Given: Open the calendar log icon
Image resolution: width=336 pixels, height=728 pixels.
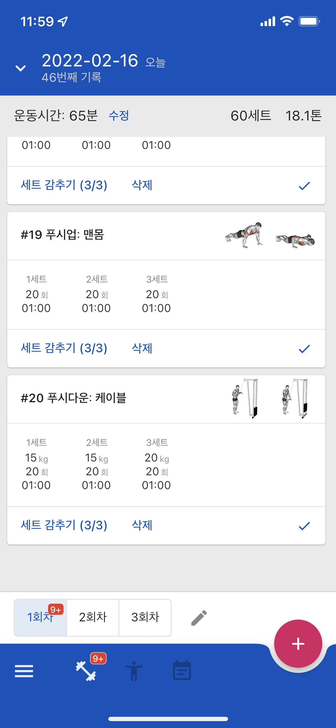Looking at the screenshot, I should (182, 671).
